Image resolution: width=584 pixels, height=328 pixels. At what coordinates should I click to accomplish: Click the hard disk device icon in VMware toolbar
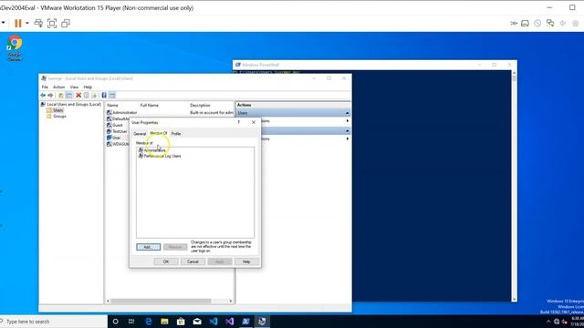[x=525, y=23]
